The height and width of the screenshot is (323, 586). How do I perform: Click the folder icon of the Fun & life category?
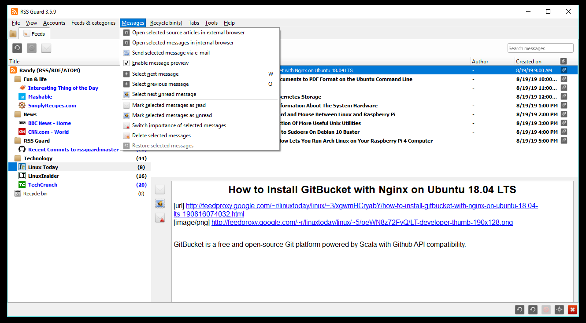(x=18, y=79)
